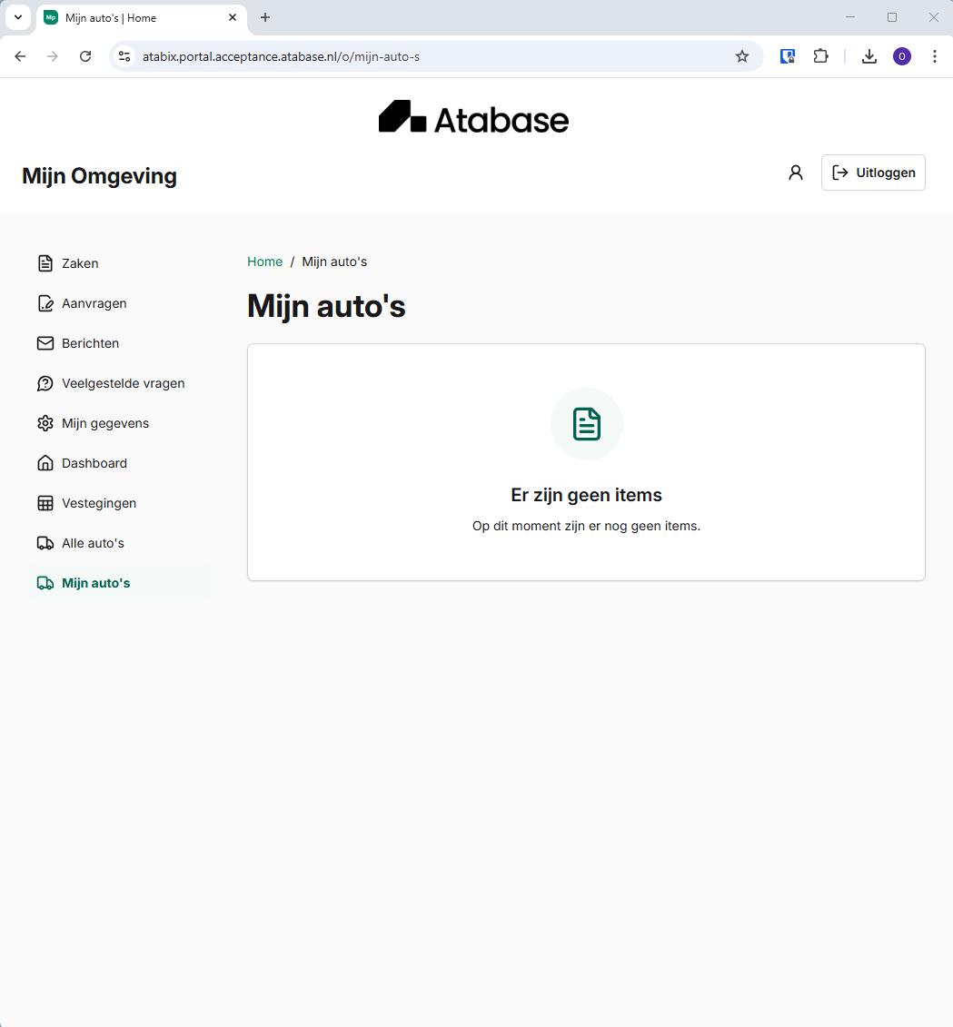Click the Aanvragen edit icon in sidebar
This screenshot has width=953, height=1027.
tap(45, 303)
